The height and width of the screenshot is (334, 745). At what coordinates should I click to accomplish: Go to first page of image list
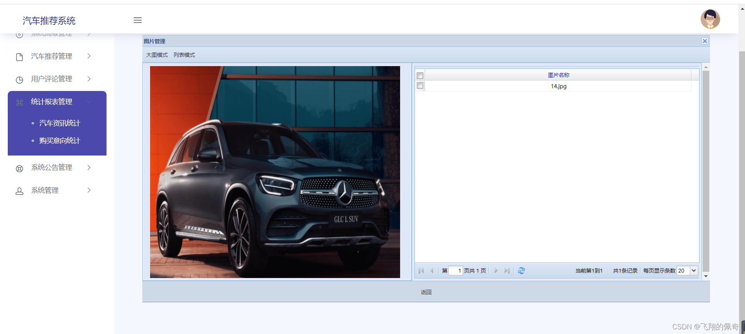click(x=421, y=271)
